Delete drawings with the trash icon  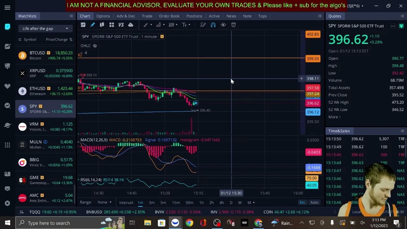(233, 25)
